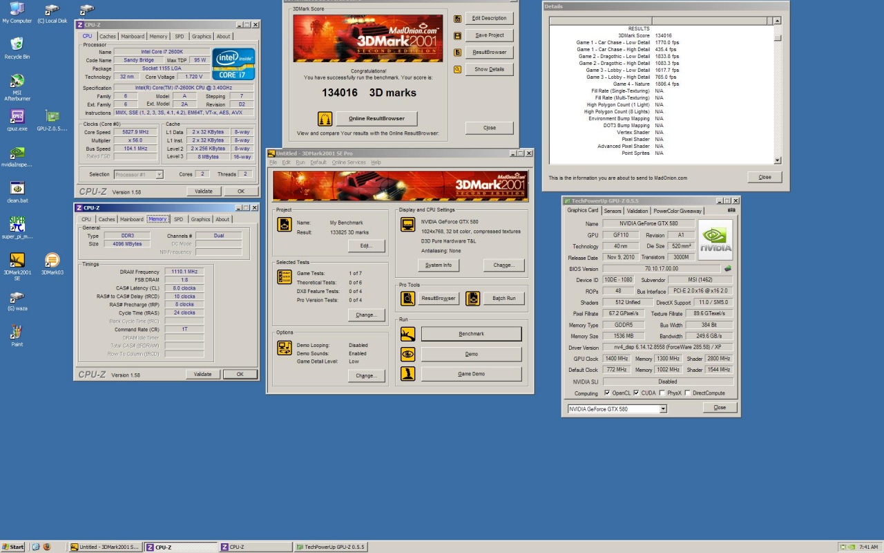The width and height of the screenshot is (884, 553).
Task: Open super_pi_mod desktop icon
Action: (17, 224)
